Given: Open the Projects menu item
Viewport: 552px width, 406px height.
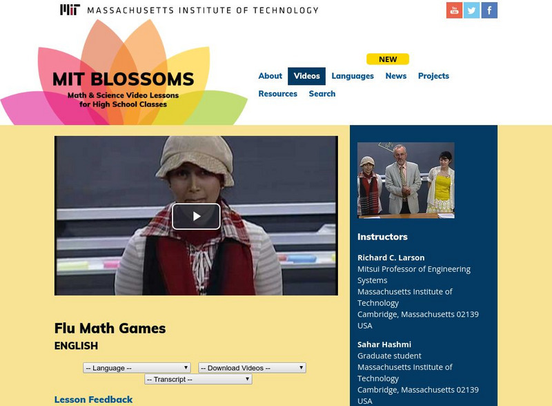Looking at the screenshot, I should [433, 76].
